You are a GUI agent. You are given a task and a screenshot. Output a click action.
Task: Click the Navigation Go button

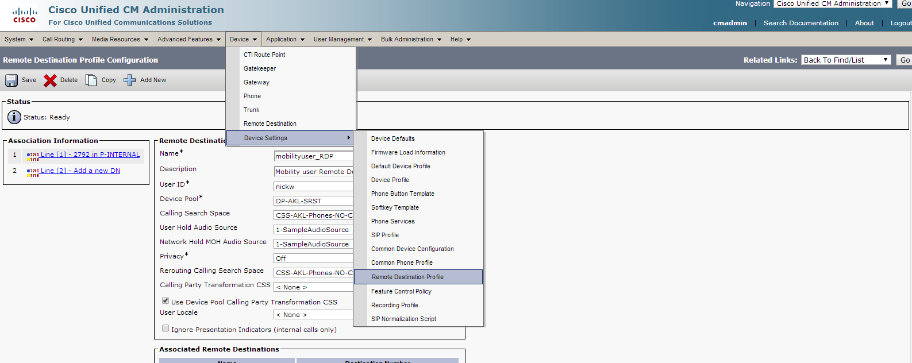coord(905,3)
